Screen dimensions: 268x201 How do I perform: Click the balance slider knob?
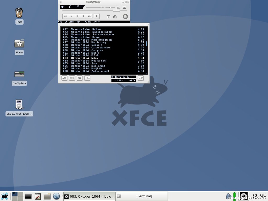pyautogui.click(x=110, y=8)
